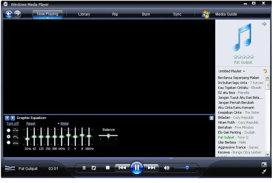Select Jangan Pernah Berubah track
The width and height of the screenshot is (273, 183).
(x=236, y=103)
